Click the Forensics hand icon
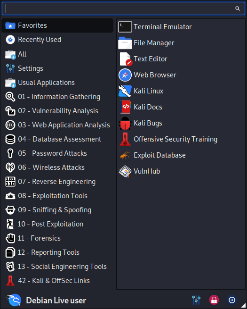The width and height of the screenshot is (247, 309). point(10,238)
